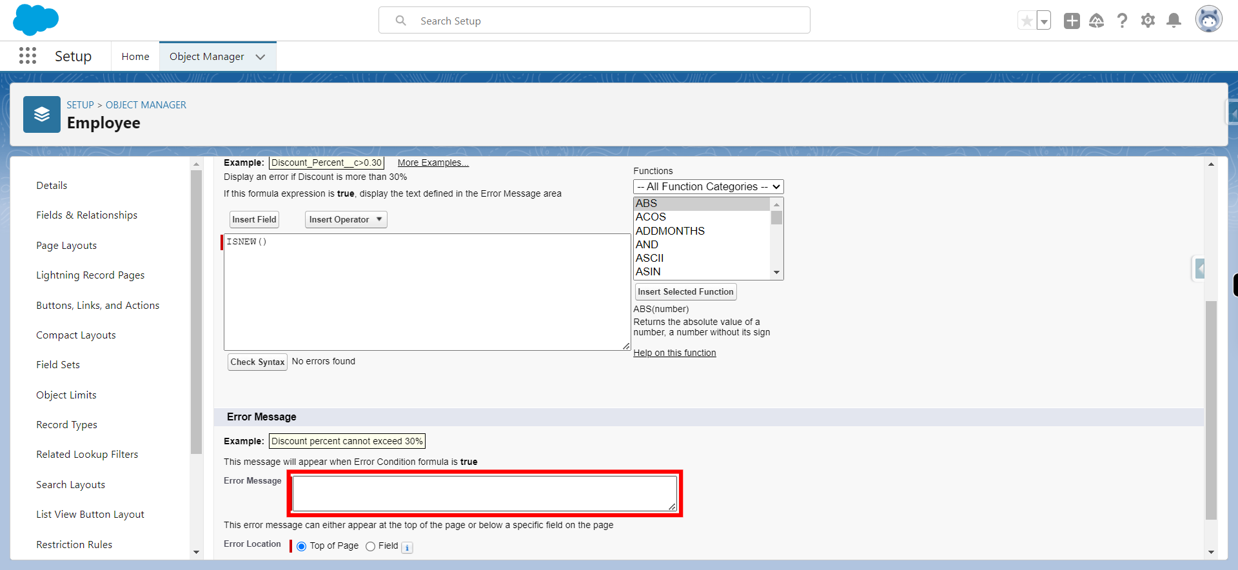Switch to the Home tab

135,57
